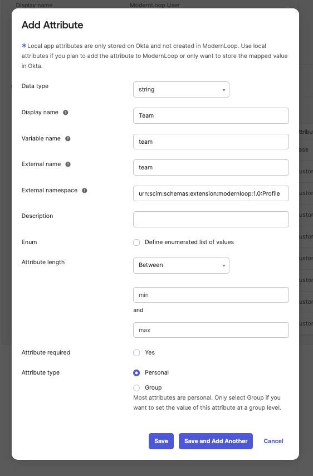Click the local app attributes note text

tap(155, 56)
